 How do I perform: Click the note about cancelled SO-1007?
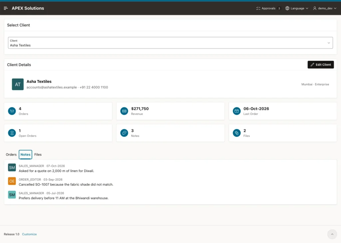(x=66, y=184)
